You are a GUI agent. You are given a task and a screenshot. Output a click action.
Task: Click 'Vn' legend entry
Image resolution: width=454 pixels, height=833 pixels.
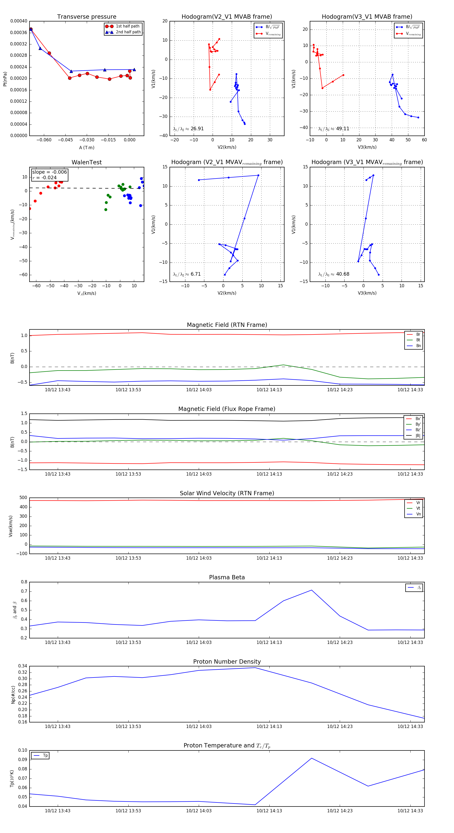(414, 514)
